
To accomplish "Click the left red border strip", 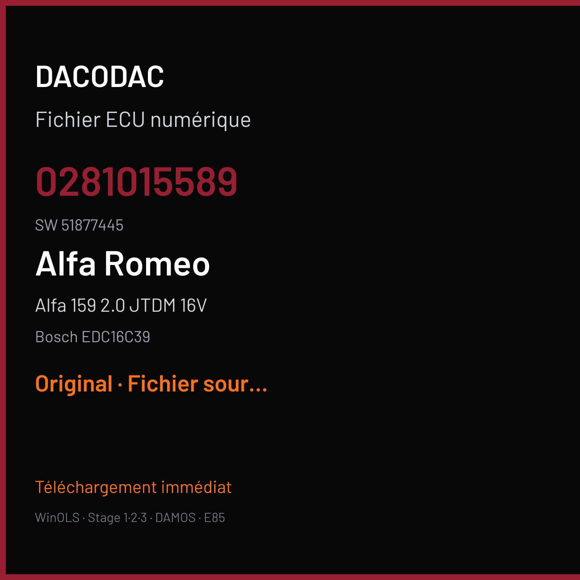I will click(x=3, y=290).
